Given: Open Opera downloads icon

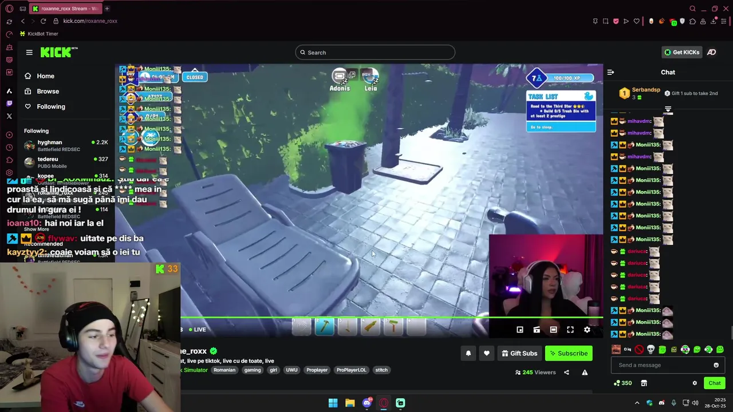Looking at the screenshot, I should coord(715,21).
